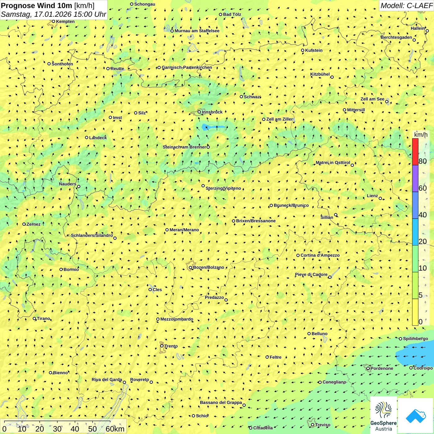
Task: Click the Zell am See marker
Action: pos(387,102)
